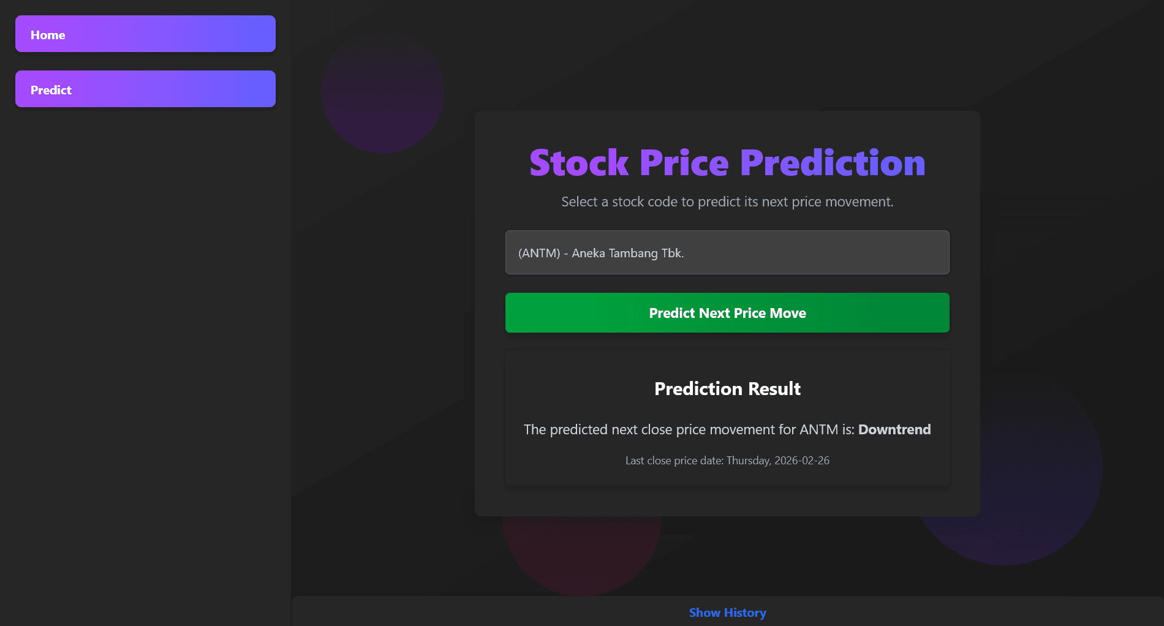Click the 2026-02-26 date text
This screenshot has height=626, width=1164.
(801, 461)
